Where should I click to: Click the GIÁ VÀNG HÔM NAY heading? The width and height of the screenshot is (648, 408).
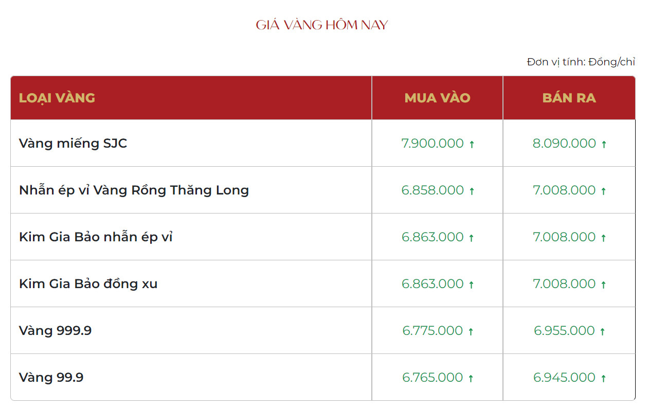pyautogui.click(x=322, y=25)
